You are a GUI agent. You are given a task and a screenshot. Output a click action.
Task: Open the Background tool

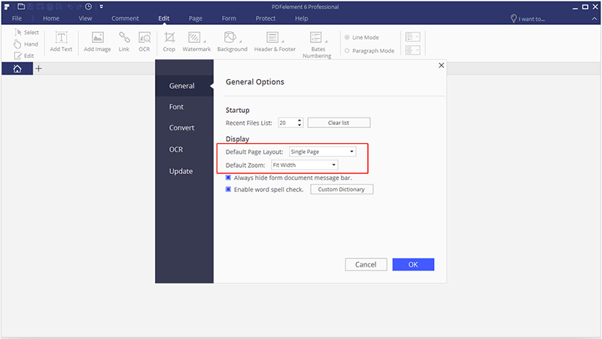[x=233, y=41]
